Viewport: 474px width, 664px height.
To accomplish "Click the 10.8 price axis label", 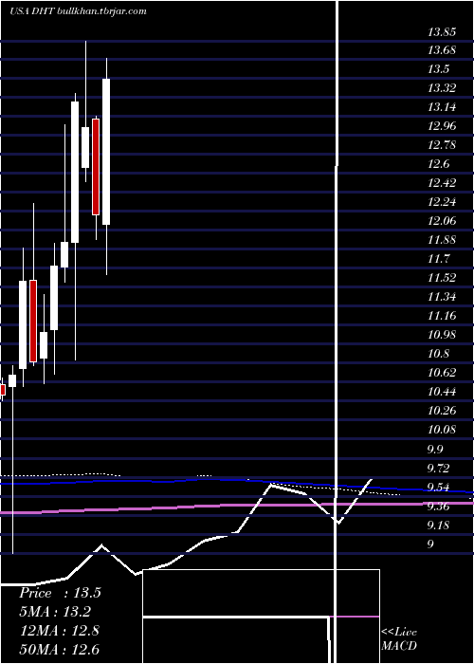I will tap(438, 354).
